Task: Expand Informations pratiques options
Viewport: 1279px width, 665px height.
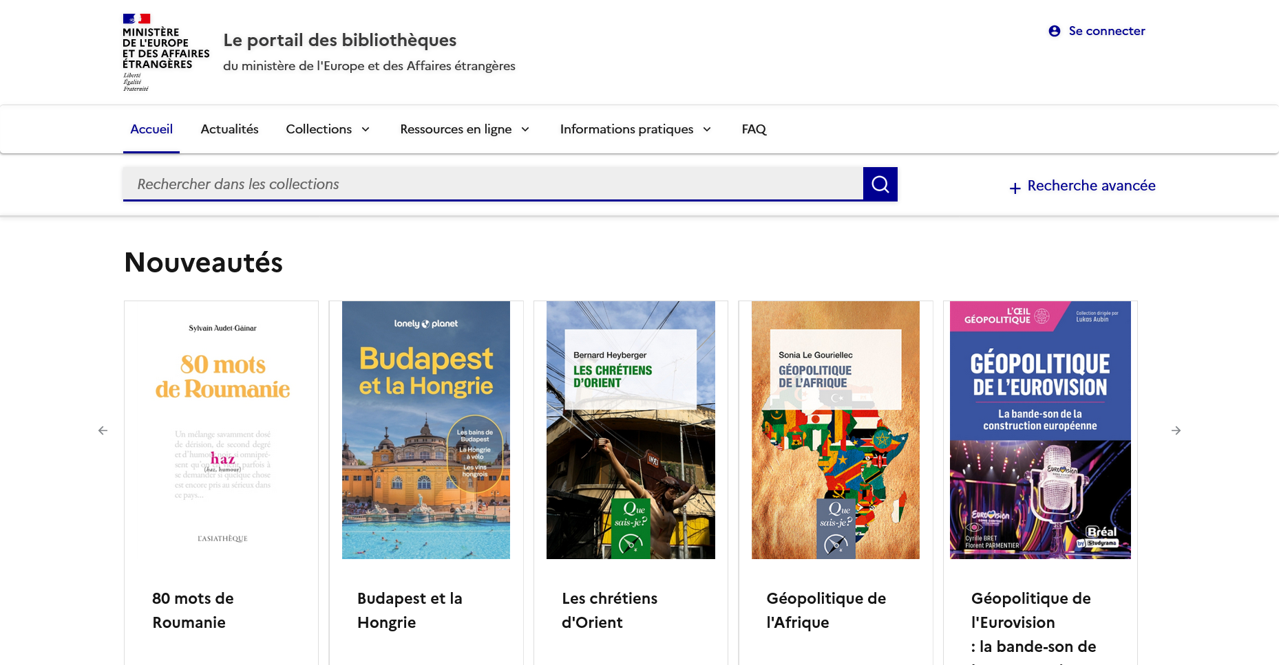Action: [635, 129]
